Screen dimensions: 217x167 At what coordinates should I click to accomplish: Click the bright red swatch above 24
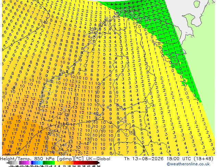(x=75, y=163)
